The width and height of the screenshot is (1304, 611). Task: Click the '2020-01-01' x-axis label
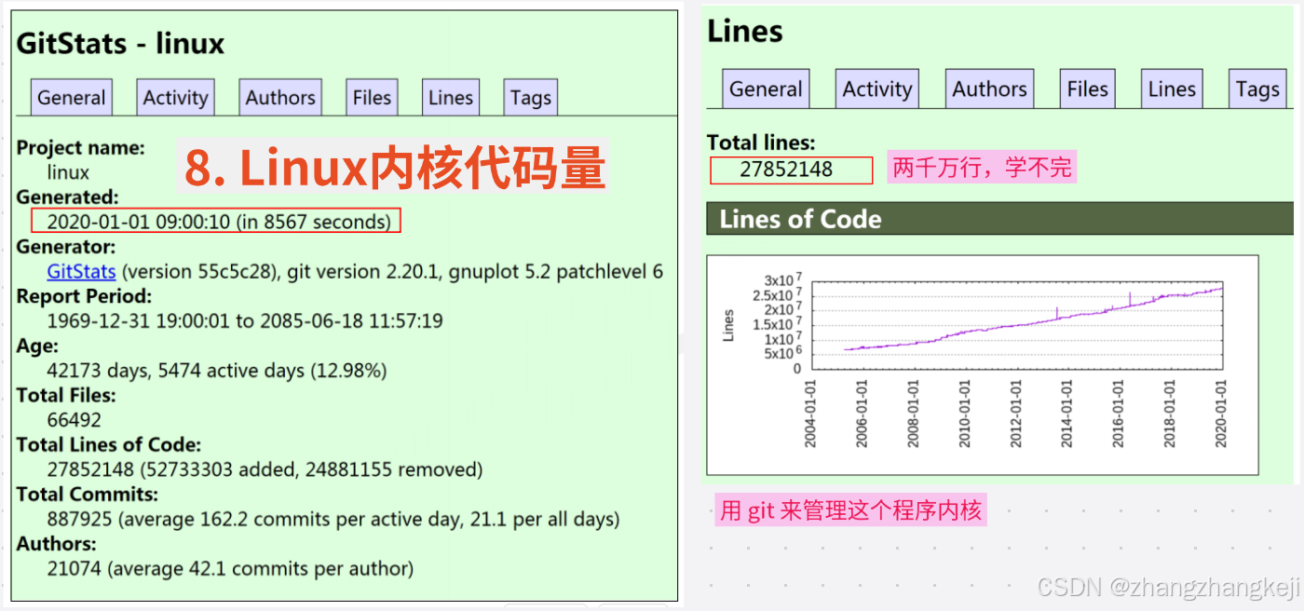(x=1222, y=413)
